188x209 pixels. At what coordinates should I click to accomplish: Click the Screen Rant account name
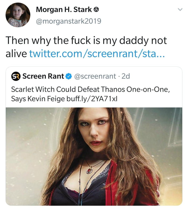coord(43,76)
